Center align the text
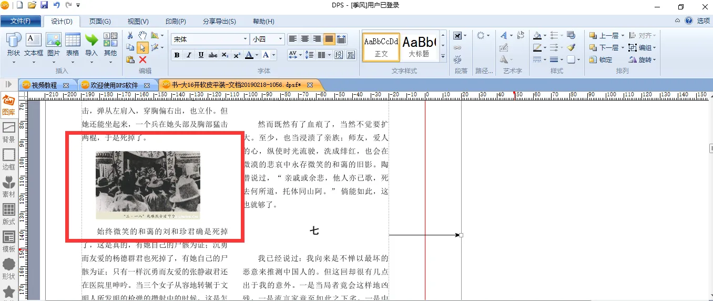Image resolution: width=713 pixels, height=301 pixels. 305,39
